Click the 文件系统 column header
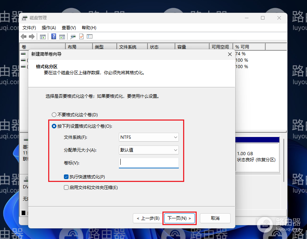 (x=132, y=47)
